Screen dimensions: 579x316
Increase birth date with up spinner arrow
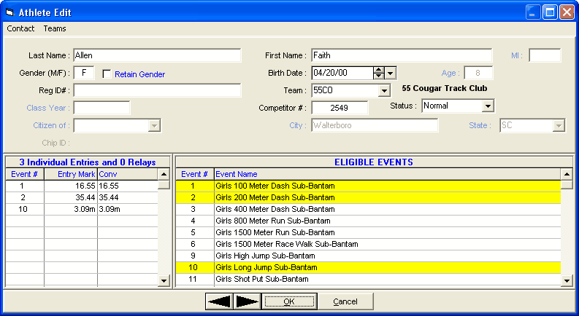point(378,70)
